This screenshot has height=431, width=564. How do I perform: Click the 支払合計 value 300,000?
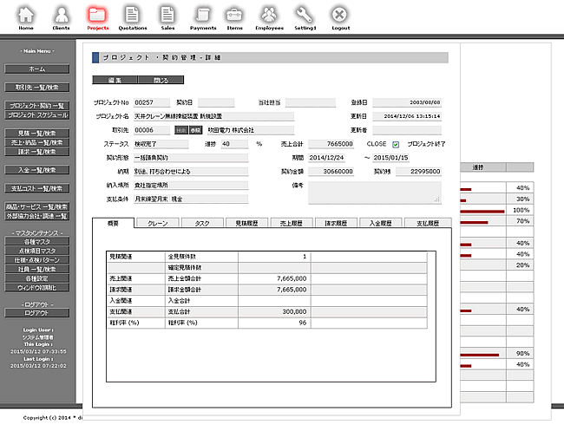click(294, 312)
